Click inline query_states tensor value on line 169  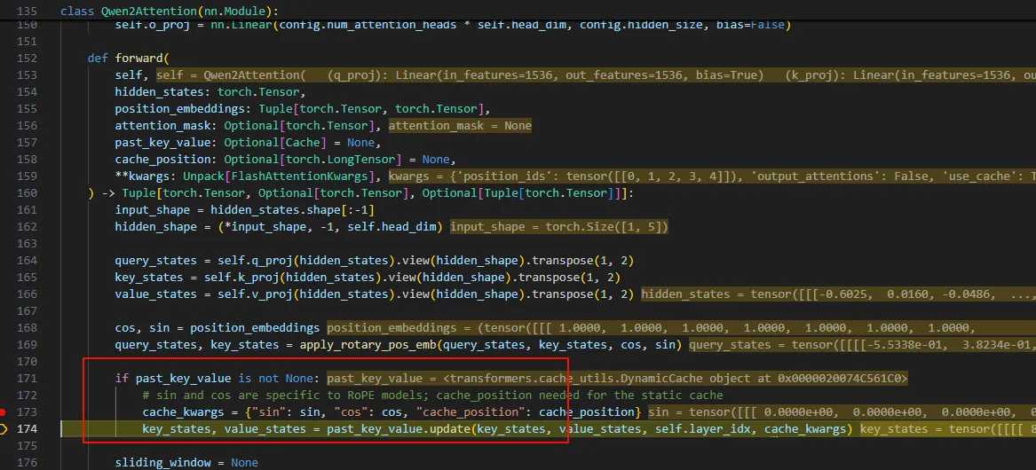tap(862, 345)
